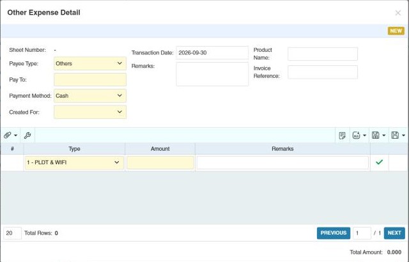Click the Remarks column header
409x262 pixels.
pyautogui.click(x=282, y=149)
